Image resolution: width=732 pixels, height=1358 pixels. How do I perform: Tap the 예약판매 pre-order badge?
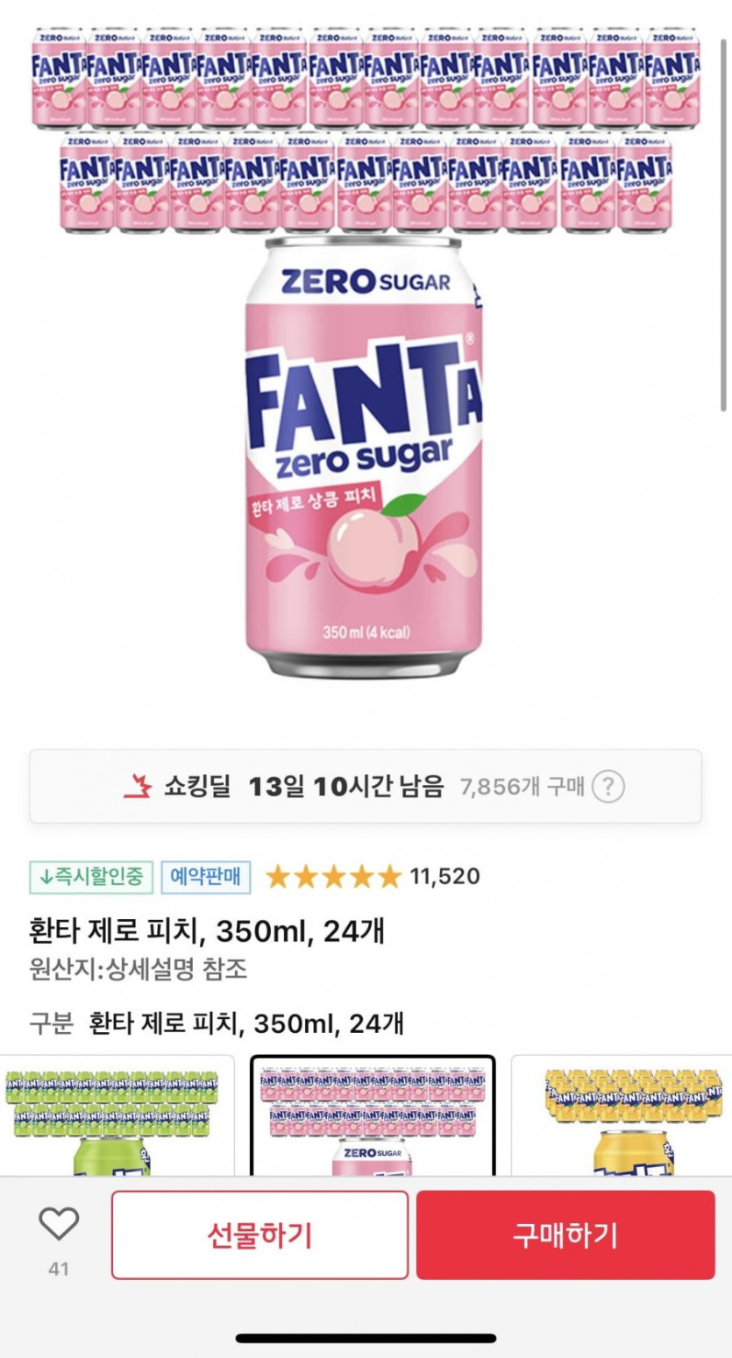[205, 876]
